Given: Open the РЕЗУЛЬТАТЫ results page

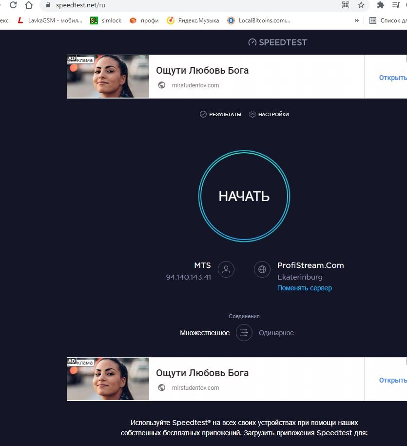Looking at the screenshot, I should point(220,114).
